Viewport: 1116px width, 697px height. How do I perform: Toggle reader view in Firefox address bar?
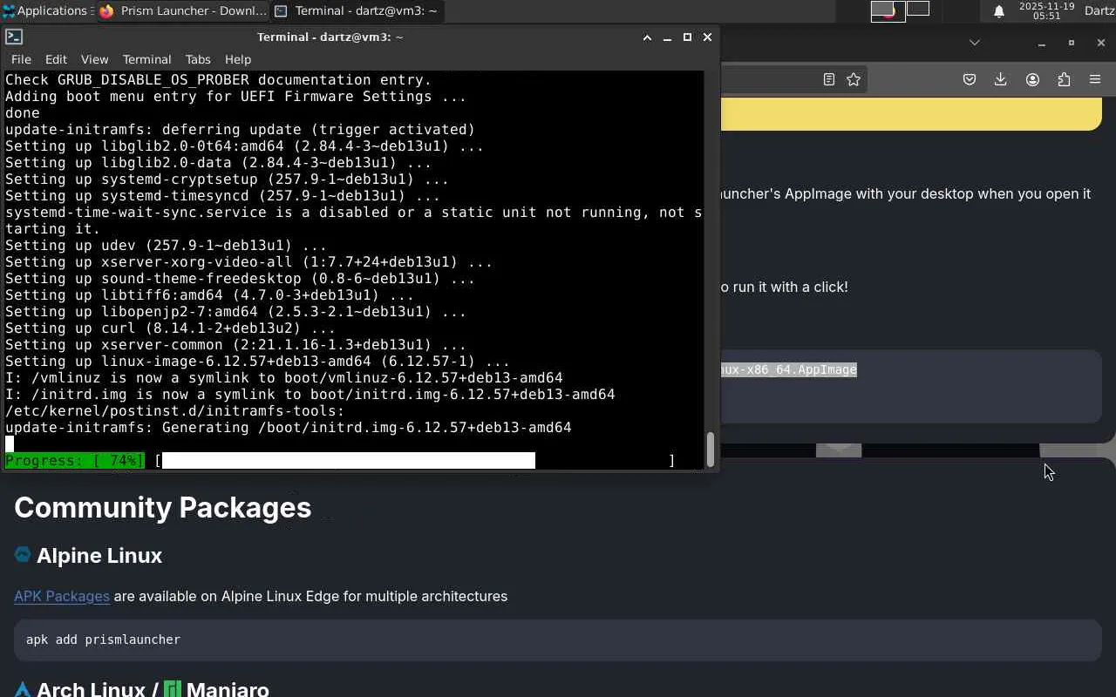829,79
